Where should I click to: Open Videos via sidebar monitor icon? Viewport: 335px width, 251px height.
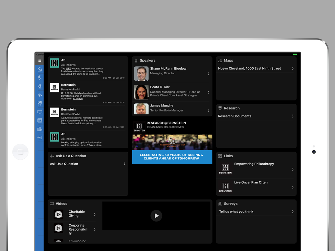40,112
